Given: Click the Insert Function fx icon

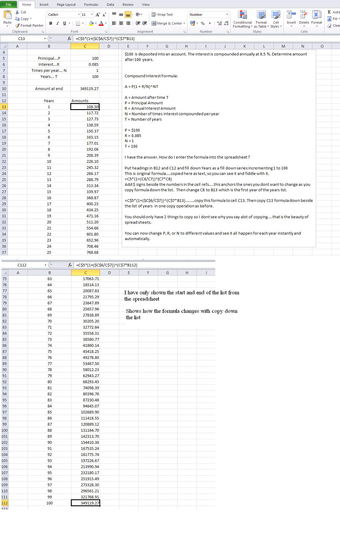Looking at the screenshot, I should click(70, 38).
